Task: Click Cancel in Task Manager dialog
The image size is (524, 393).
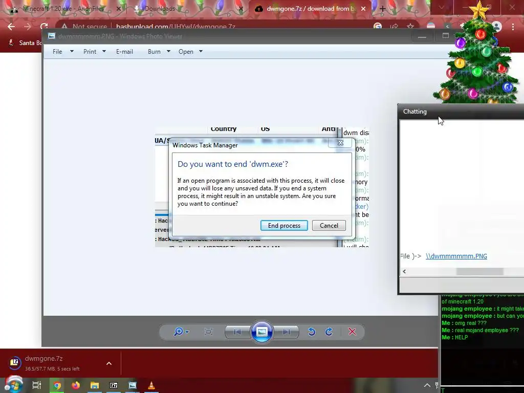Action: pyautogui.click(x=329, y=225)
